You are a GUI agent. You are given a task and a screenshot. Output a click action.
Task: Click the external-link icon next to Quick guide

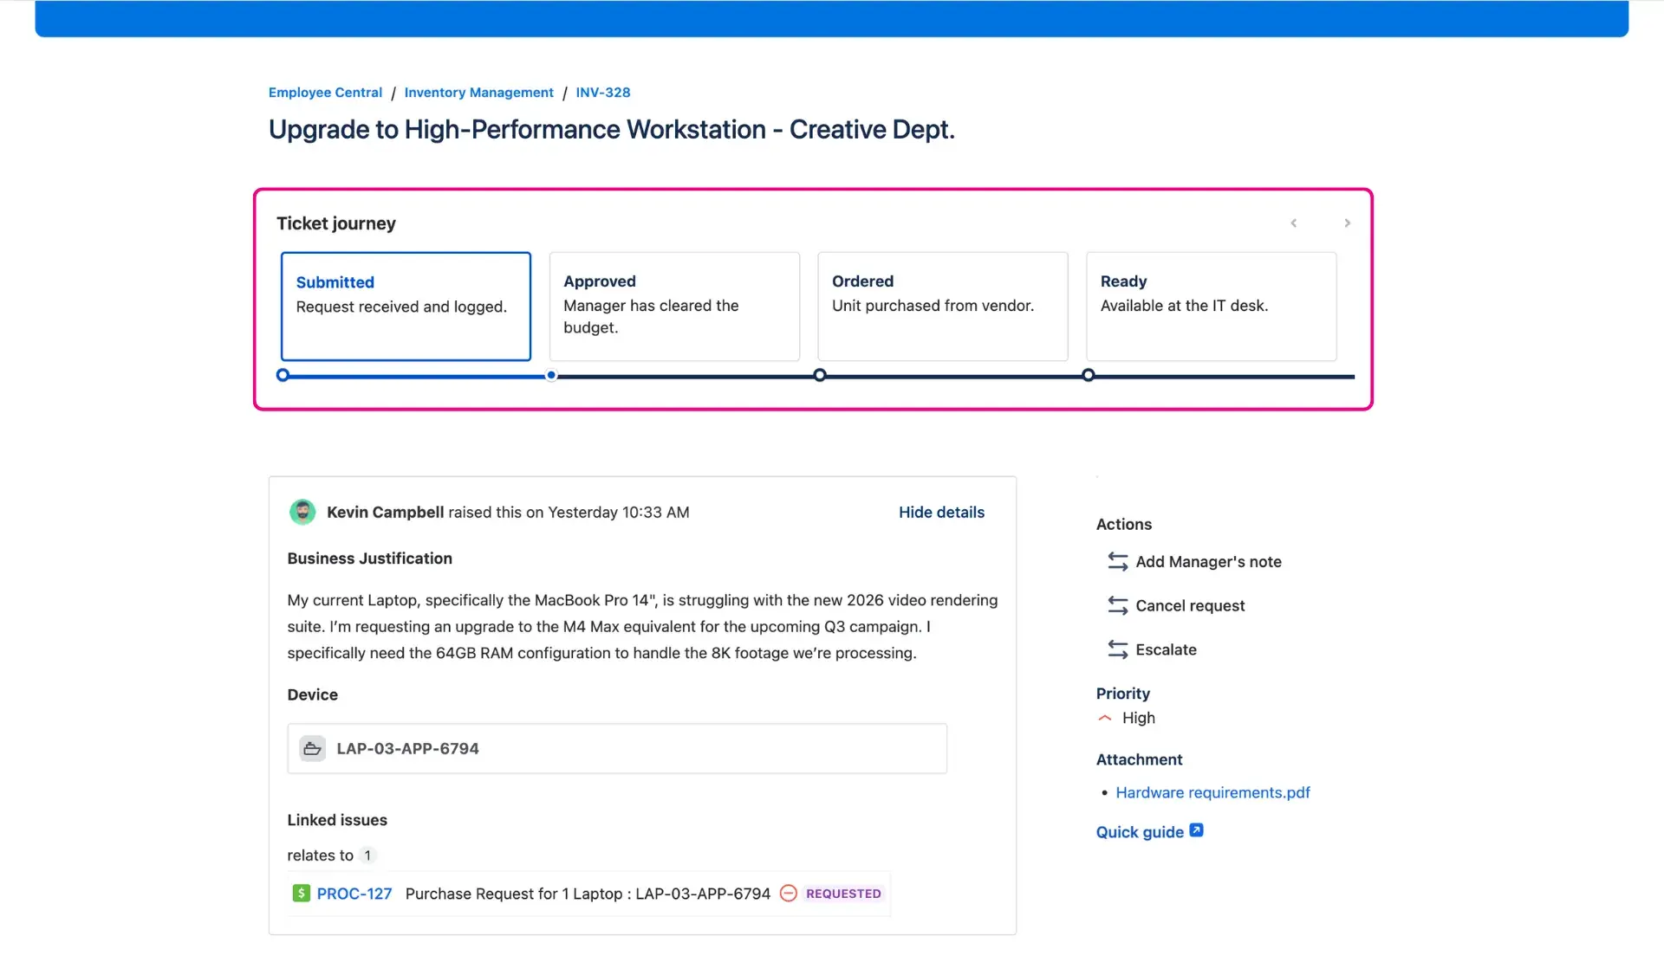1196,830
